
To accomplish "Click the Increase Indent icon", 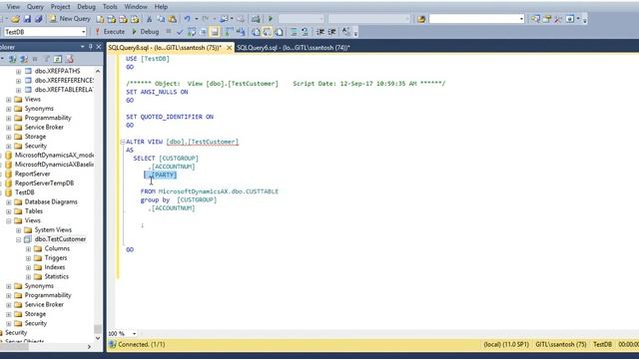I will [331, 32].
